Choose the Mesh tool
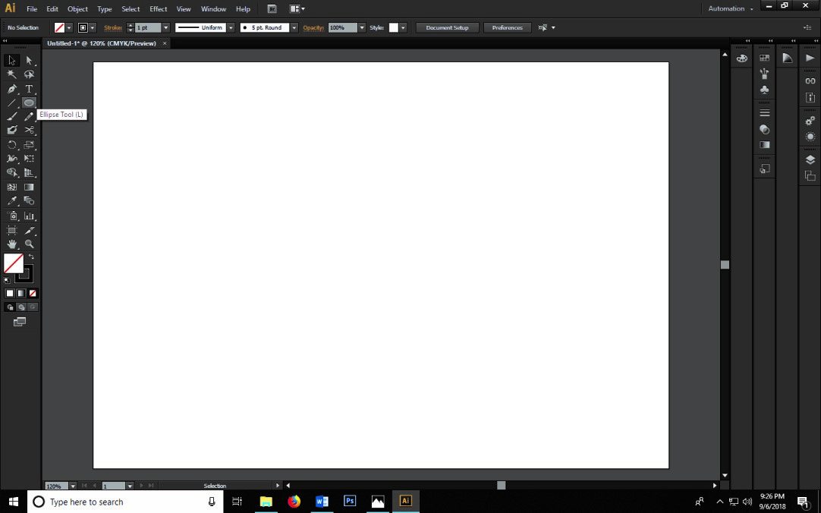Image resolution: width=821 pixels, height=513 pixels. pos(11,187)
